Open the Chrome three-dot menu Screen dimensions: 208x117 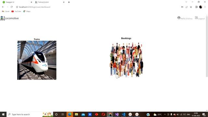pos(205,7)
